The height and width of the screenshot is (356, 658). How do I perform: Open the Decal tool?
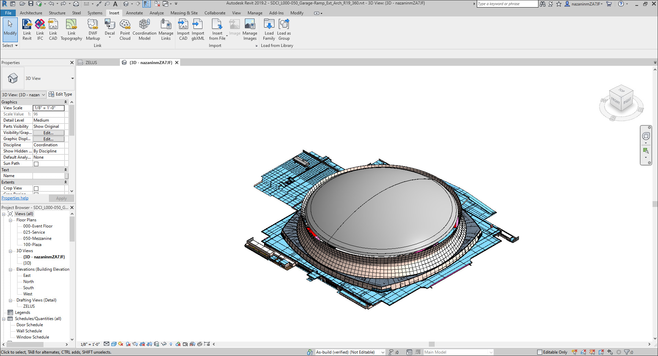coord(110,29)
